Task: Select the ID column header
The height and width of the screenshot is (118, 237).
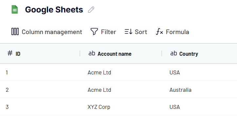Action: click(x=40, y=53)
